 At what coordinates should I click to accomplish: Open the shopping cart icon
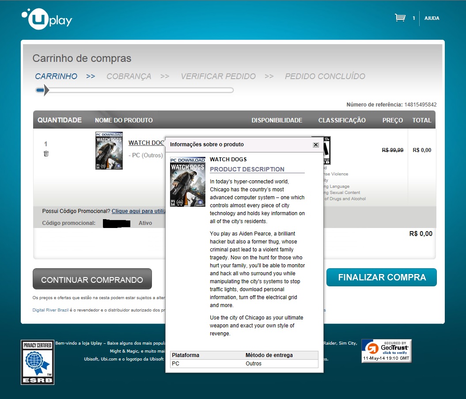point(400,18)
